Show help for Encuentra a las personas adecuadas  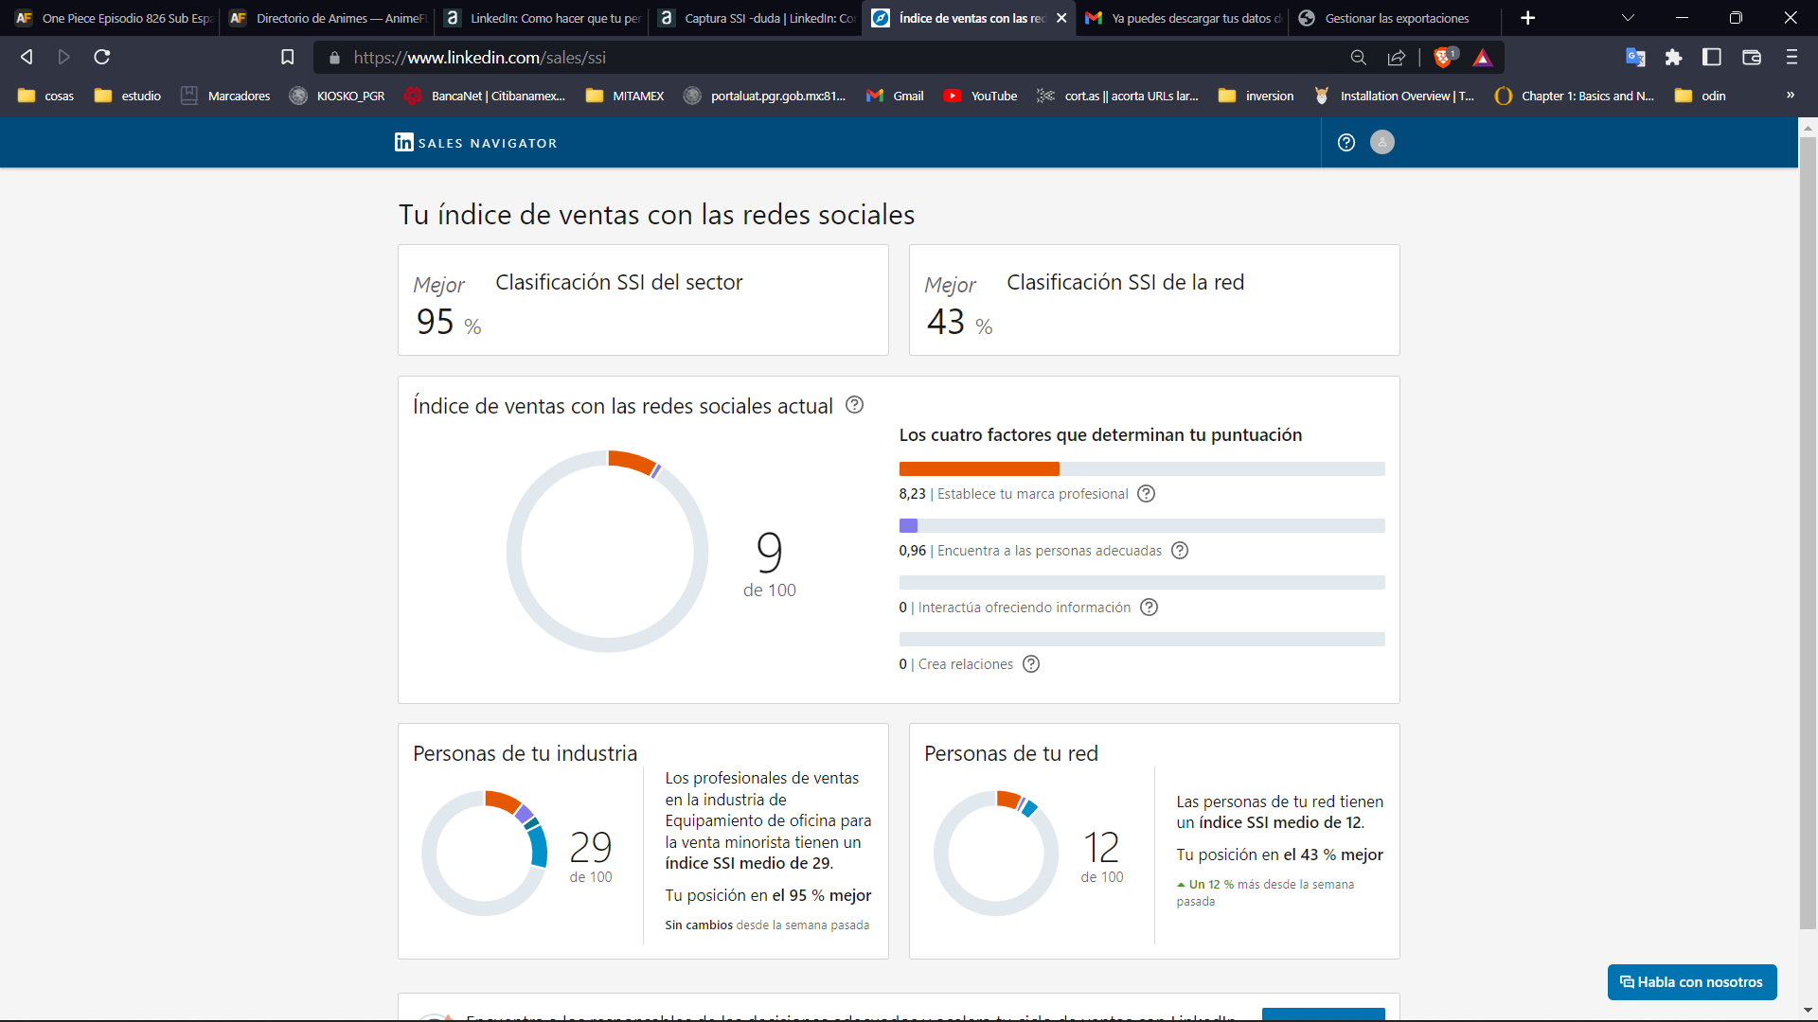pos(1180,551)
